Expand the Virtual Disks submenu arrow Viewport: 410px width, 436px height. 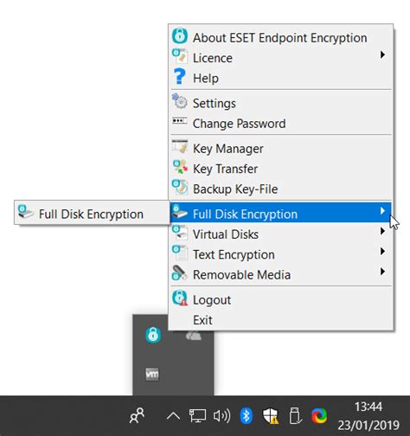382,231
